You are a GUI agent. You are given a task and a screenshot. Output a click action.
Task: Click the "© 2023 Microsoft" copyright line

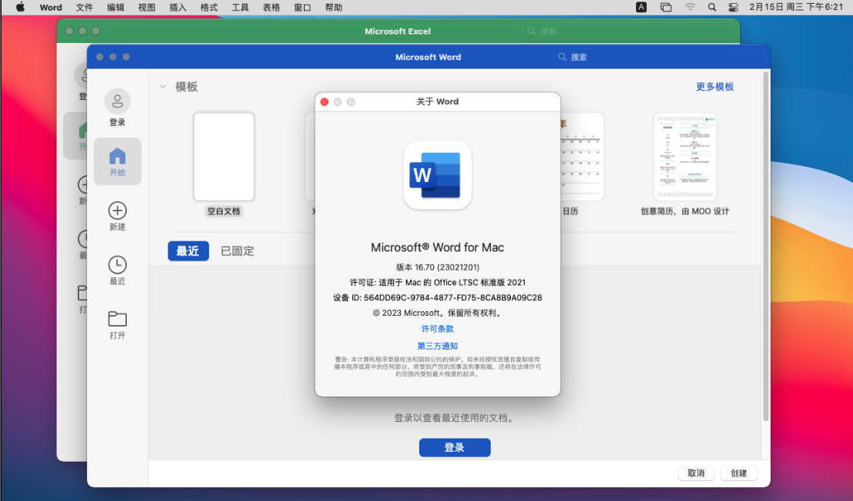(438, 313)
